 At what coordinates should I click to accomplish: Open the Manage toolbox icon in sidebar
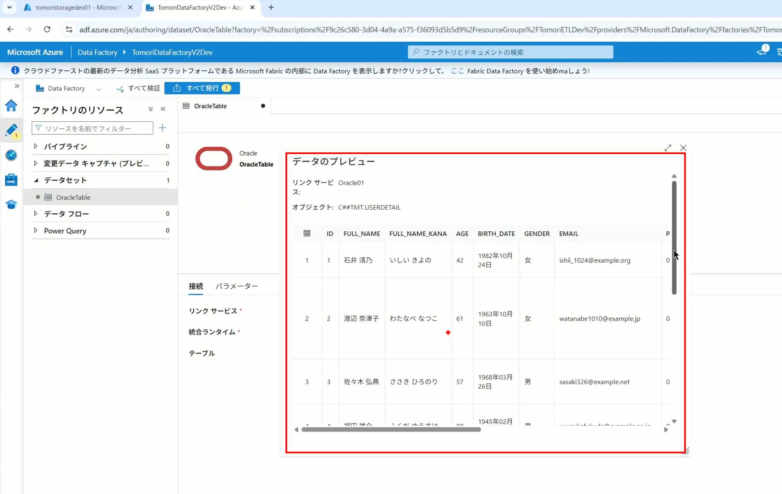pyautogui.click(x=11, y=180)
